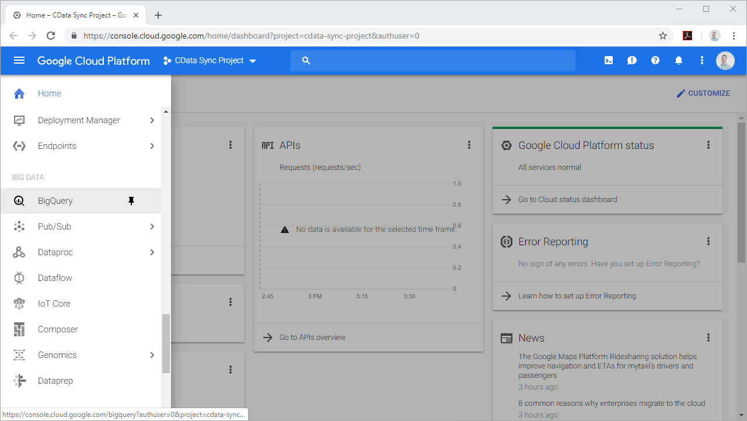Click the Deployment Manager icon

(19, 120)
